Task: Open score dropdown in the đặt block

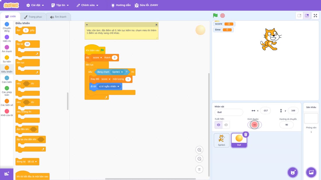Action: [97, 58]
